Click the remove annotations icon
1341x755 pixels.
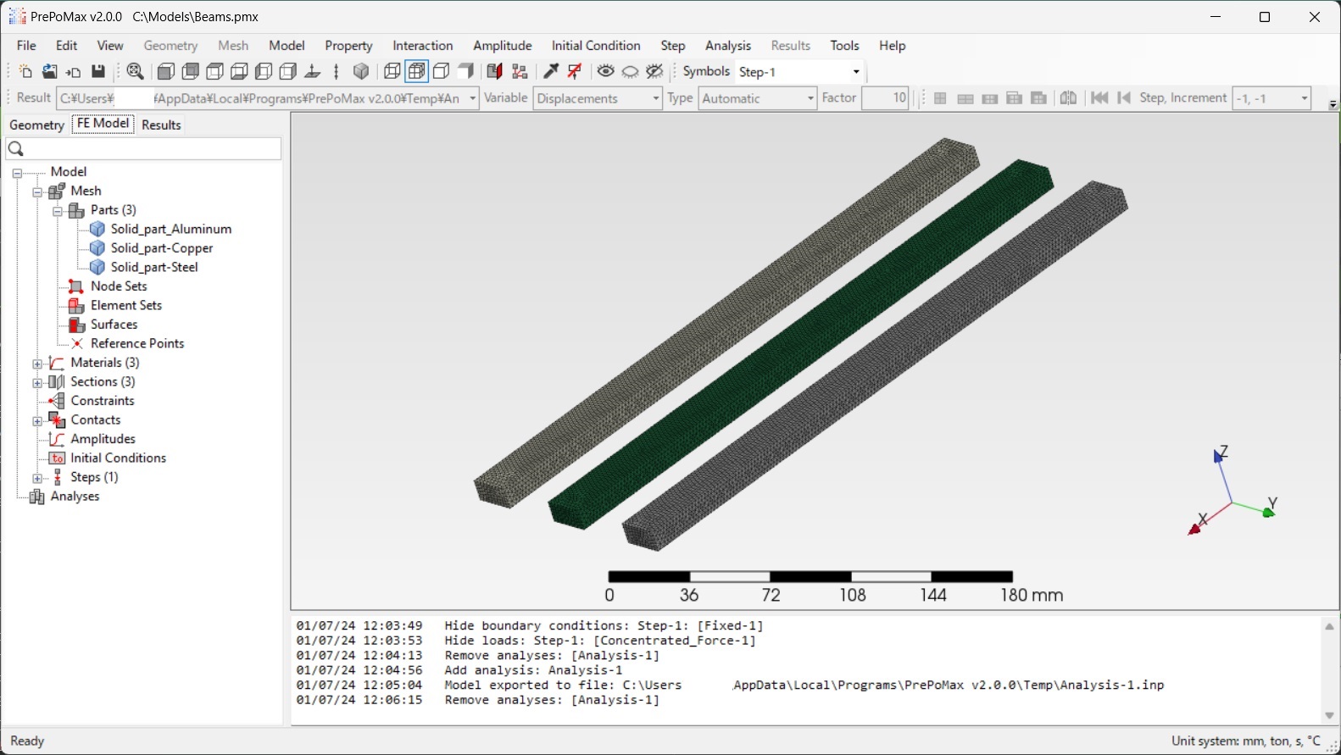coord(576,72)
